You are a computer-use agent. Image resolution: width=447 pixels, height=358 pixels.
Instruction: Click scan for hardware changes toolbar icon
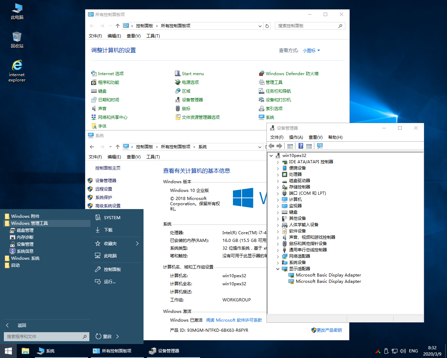pos(320,146)
